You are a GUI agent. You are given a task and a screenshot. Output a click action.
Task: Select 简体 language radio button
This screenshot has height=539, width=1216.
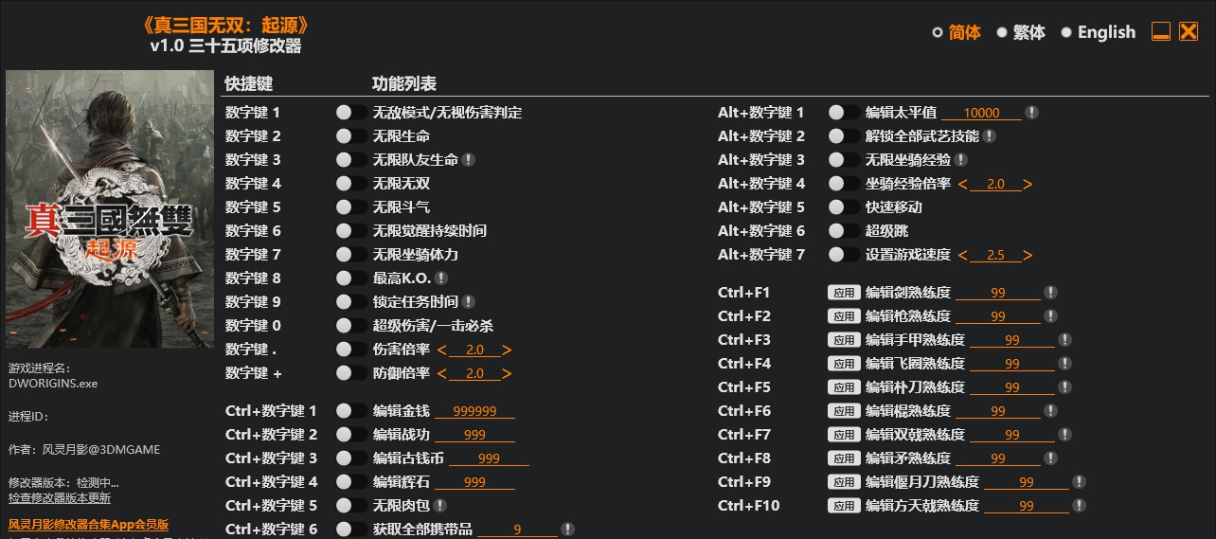(938, 32)
